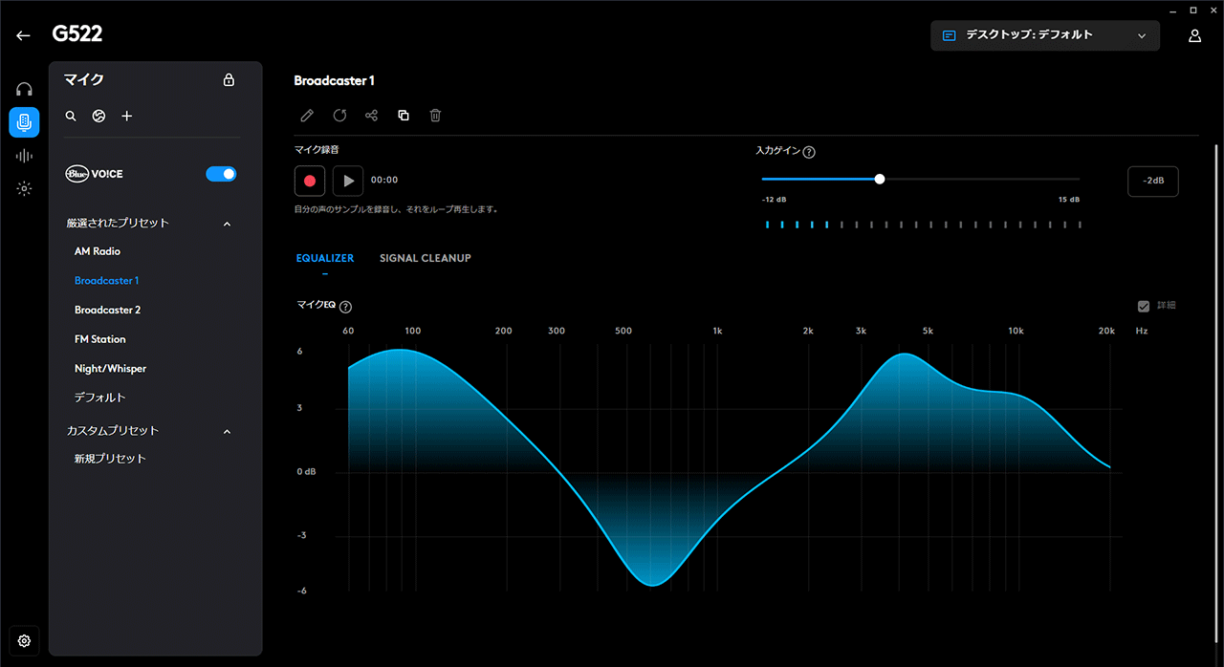Open the acoustics waveform sidebar icon
The image size is (1224, 667).
point(24,156)
